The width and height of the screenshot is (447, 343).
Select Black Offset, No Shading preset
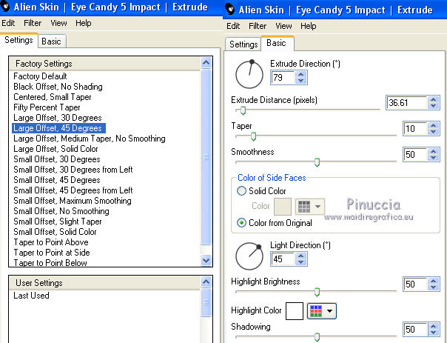(58, 87)
